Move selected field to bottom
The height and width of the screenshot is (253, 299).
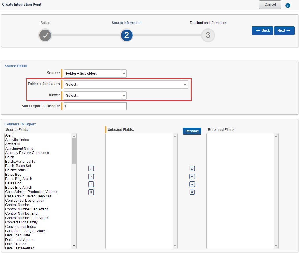click(x=192, y=192)
